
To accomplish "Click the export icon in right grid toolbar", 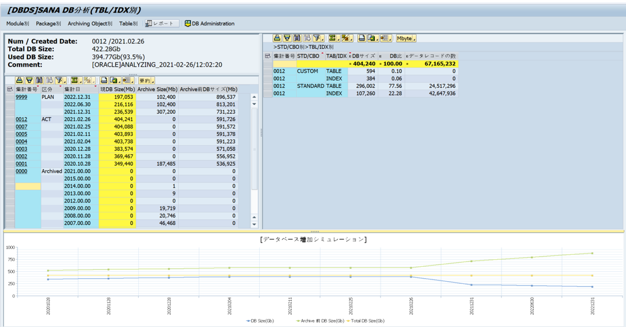I will coord(373,38).
